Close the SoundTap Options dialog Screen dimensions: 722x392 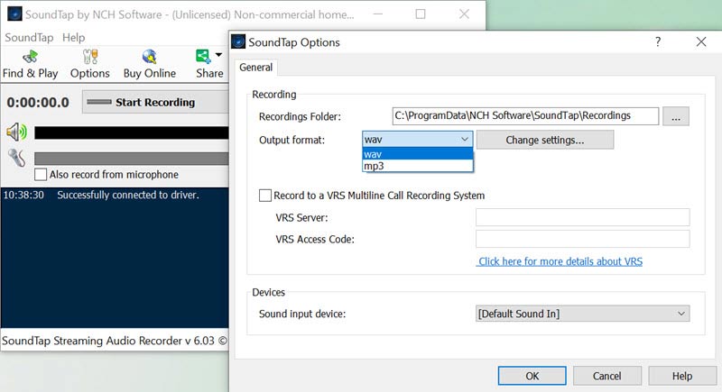click(701, 41)
